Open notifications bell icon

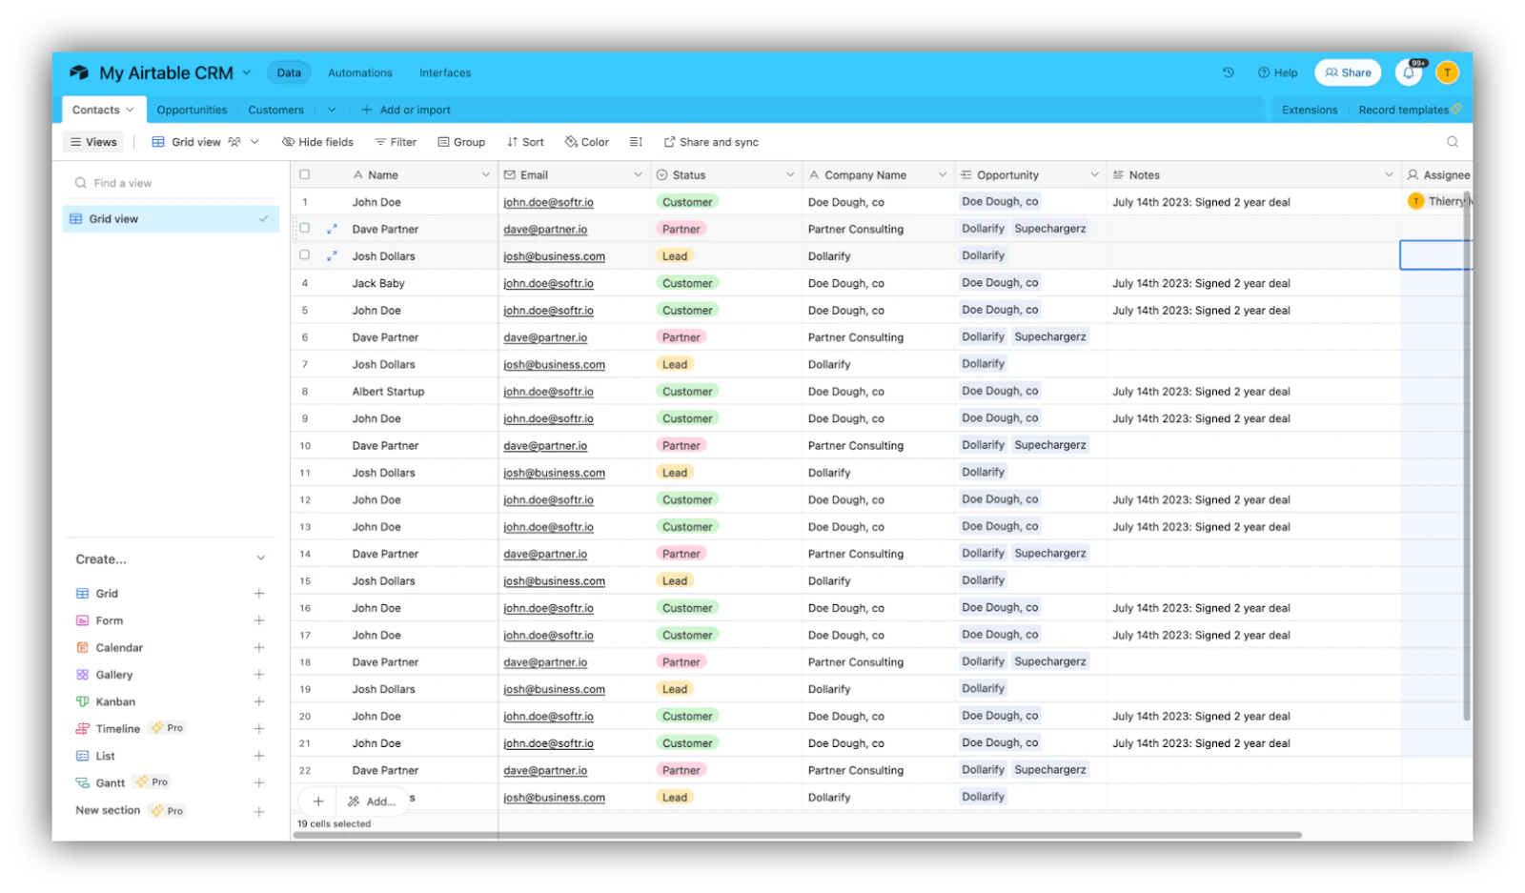[1409, 72]
